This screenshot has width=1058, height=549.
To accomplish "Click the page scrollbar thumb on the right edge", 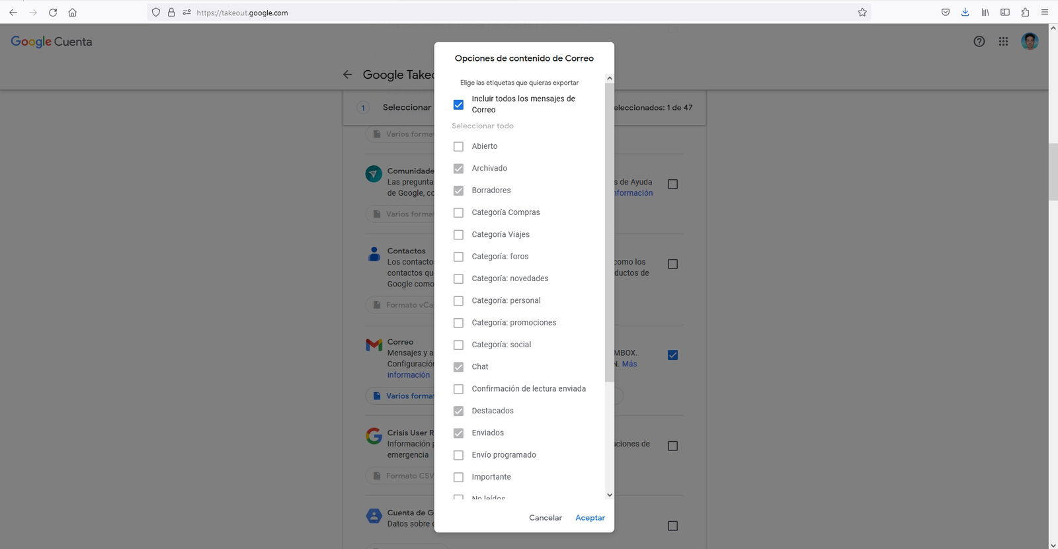I will tap(1053, 172).
